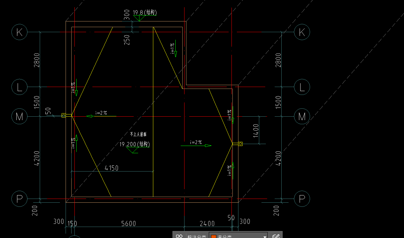Select the 不上人屋面 roof note

138,134
